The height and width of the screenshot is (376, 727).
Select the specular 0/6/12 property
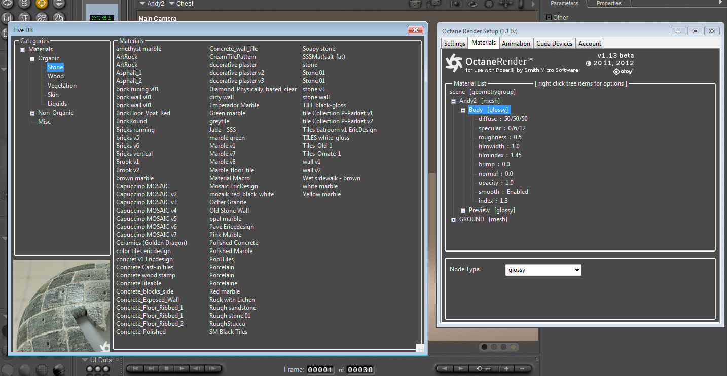[x=502, y=129]
